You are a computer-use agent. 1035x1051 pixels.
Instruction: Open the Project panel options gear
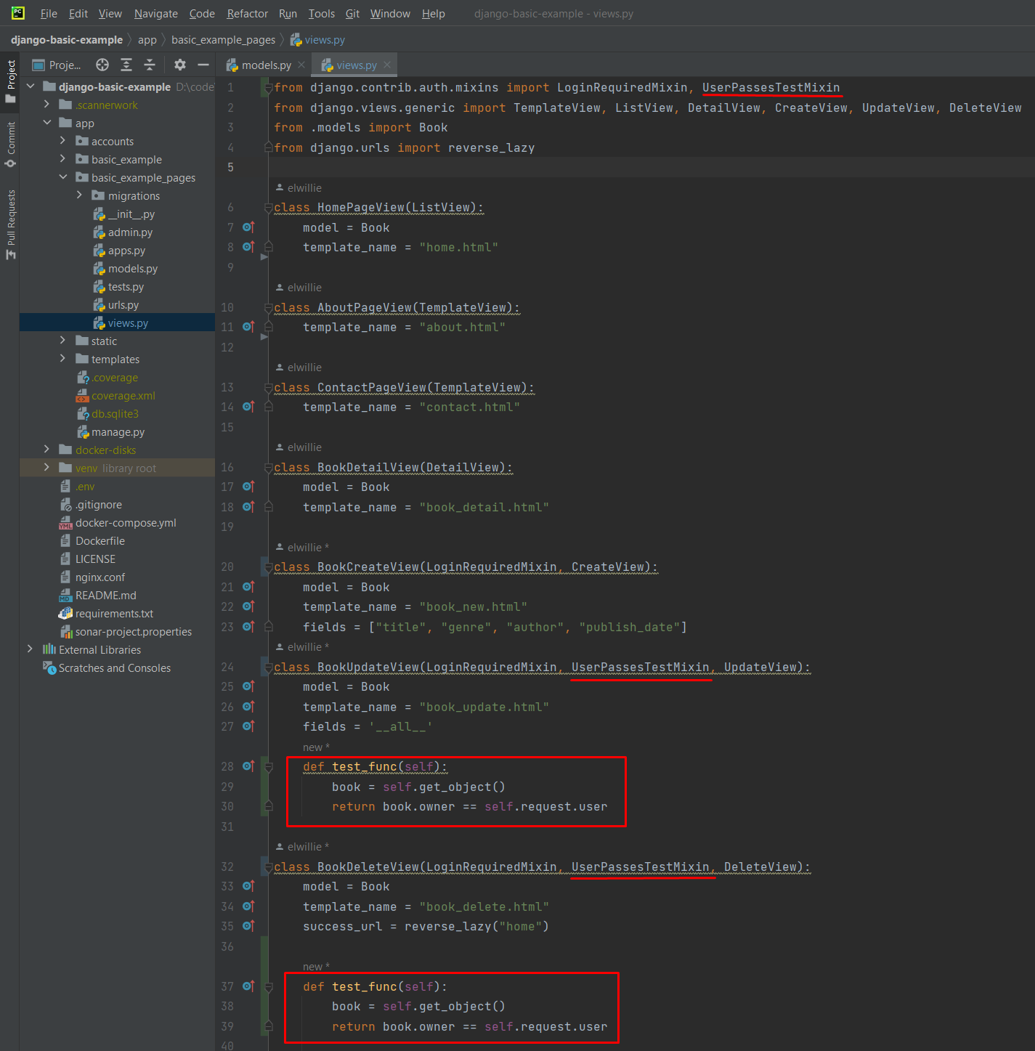coord(179,65)
